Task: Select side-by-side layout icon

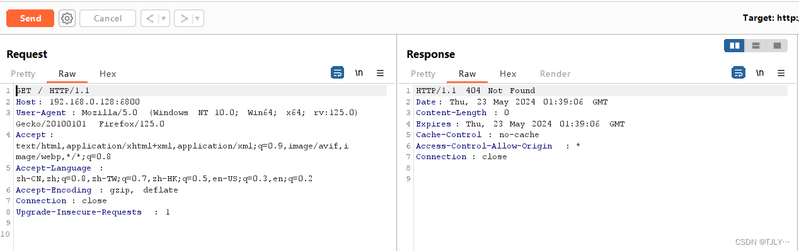Action: [734, 45]
